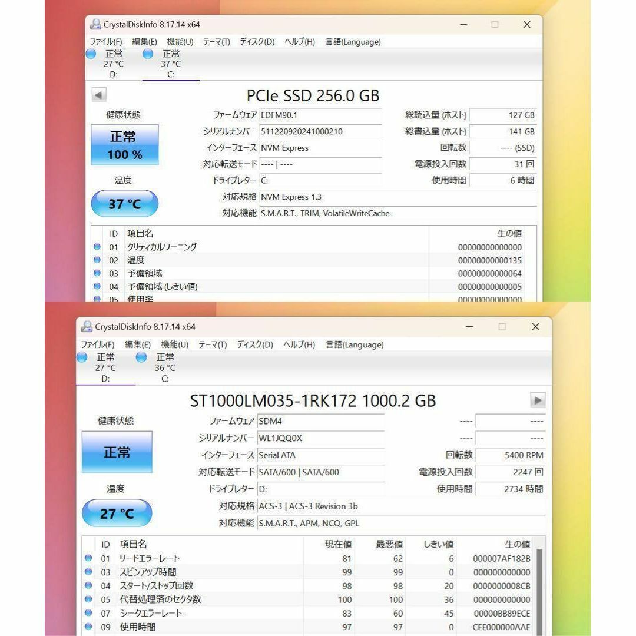Click status dot for スタート/ストップ回数 row
Viewport: 636px width, 636px height.
click(88, 585)
